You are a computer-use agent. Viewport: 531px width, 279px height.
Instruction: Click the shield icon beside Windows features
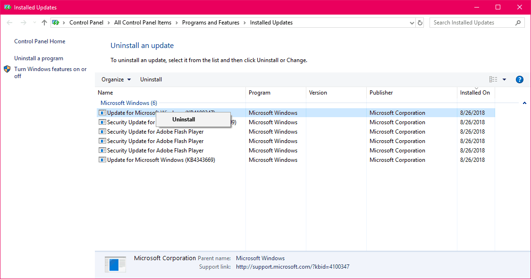point(7,69)
